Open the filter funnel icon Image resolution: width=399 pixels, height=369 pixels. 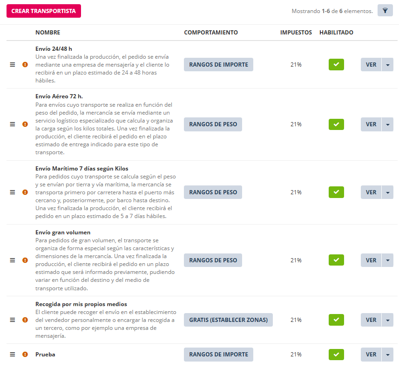(385, 11)
